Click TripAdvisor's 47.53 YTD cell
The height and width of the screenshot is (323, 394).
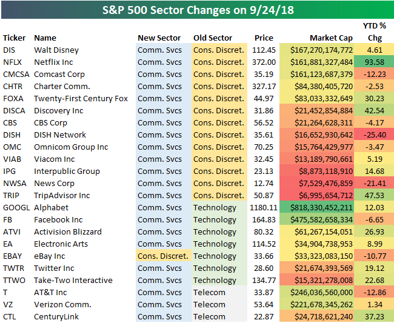(x=375, y=195)
